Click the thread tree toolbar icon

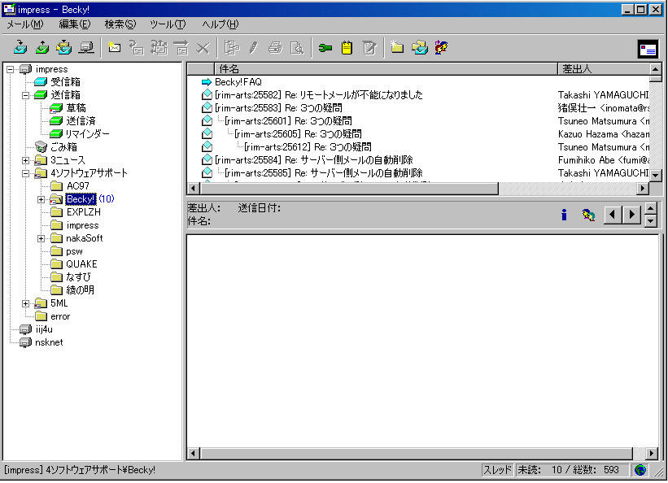click(231, 47)
